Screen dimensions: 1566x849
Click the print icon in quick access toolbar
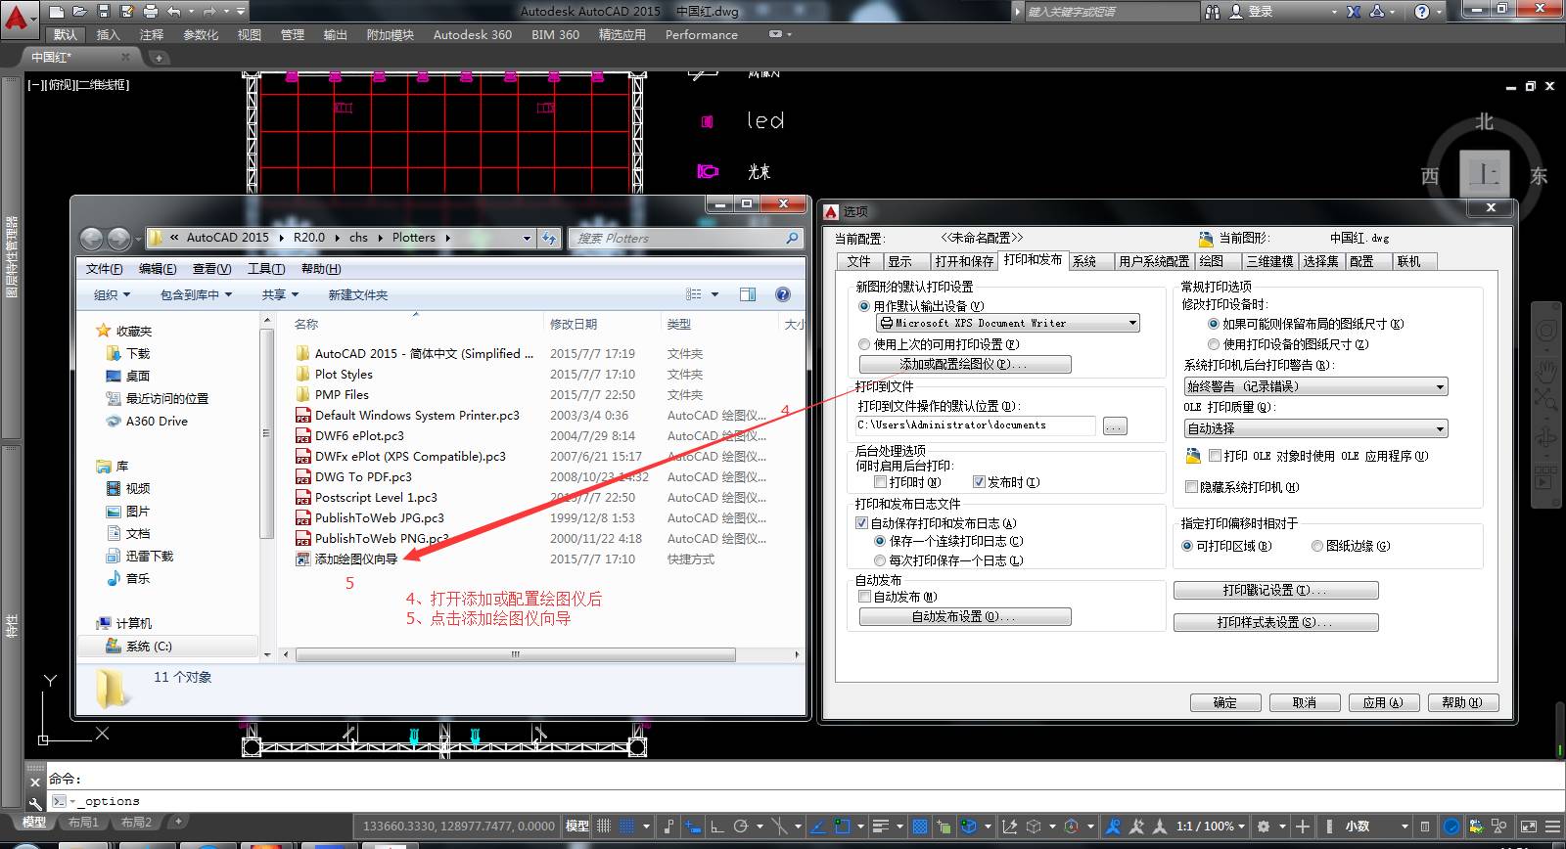tap(150, 12)
